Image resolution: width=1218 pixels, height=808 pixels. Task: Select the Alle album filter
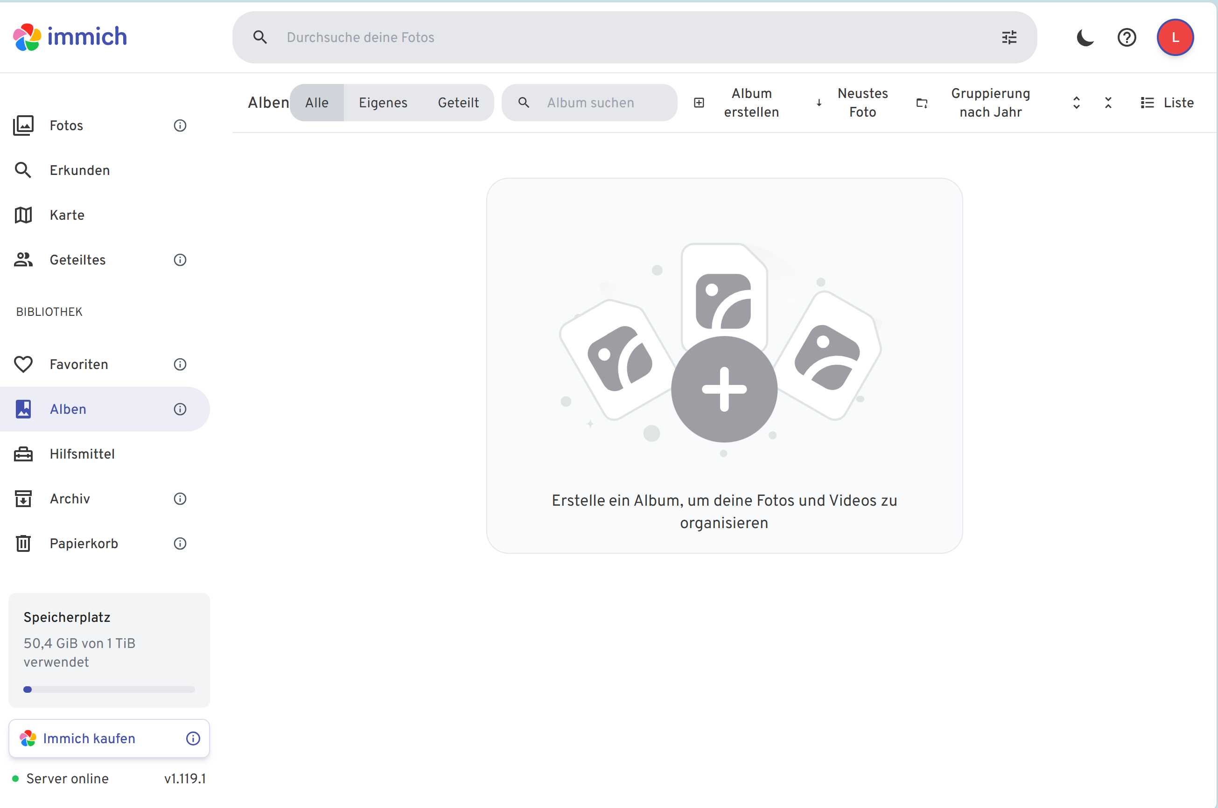tap(316, 103)
